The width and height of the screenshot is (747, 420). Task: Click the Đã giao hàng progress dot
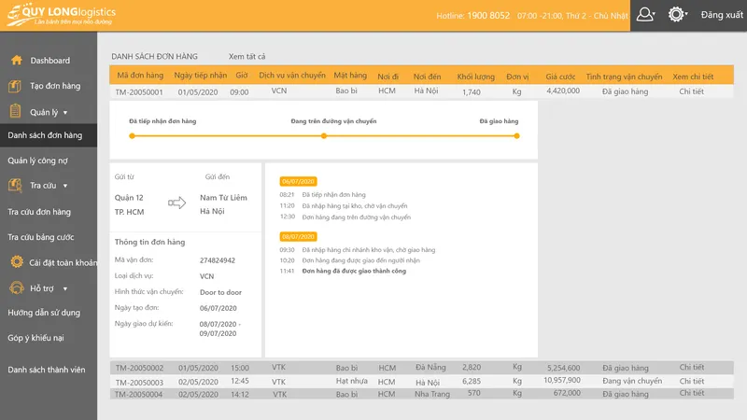click(517, 135)
